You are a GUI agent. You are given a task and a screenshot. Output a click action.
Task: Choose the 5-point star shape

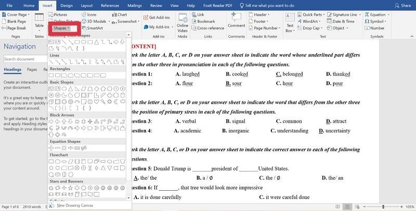tap(71, 188)
